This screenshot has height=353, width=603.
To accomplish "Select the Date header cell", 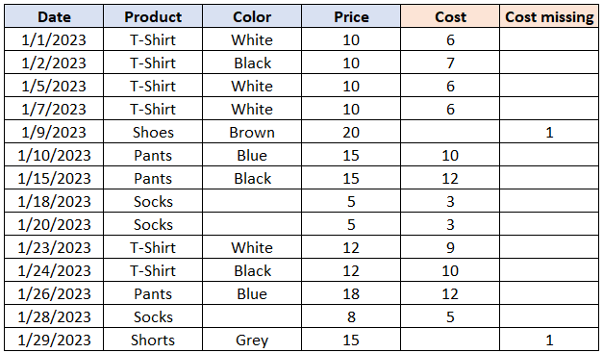I will [54, 16].
